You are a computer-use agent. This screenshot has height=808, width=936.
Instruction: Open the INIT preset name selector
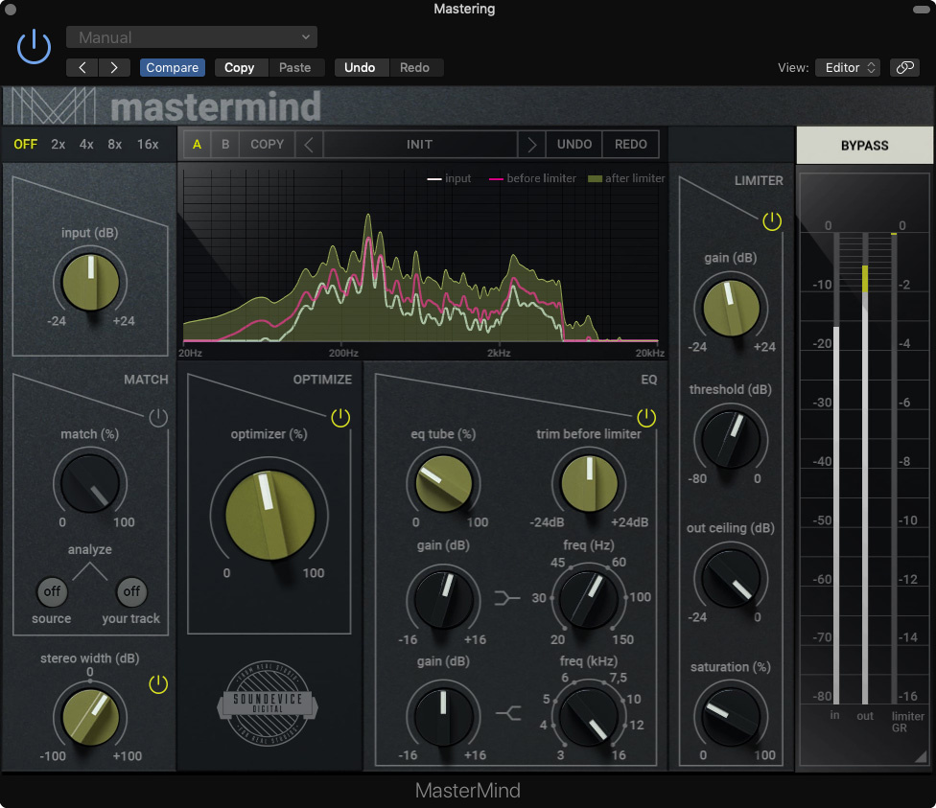tap(419, 145)
